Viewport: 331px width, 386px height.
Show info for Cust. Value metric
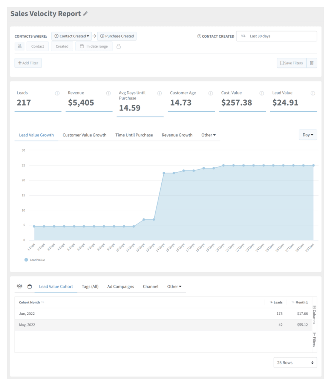click(x=262, y=93)
